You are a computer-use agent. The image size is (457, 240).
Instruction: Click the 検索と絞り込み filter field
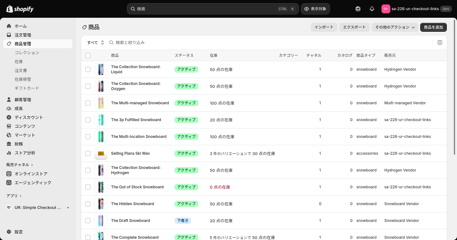[270, 42]
